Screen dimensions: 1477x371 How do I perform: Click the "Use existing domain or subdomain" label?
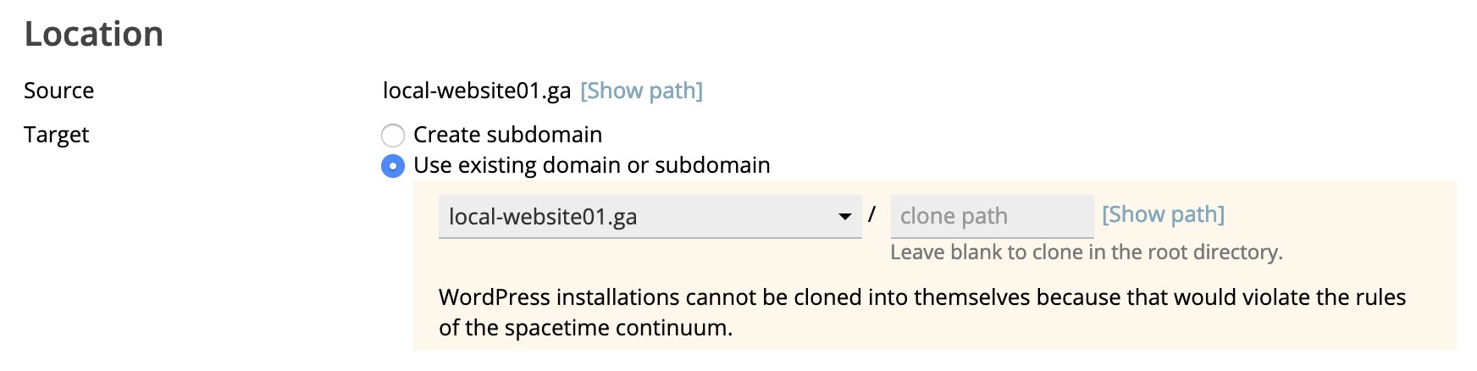click(x=591, y=165)
